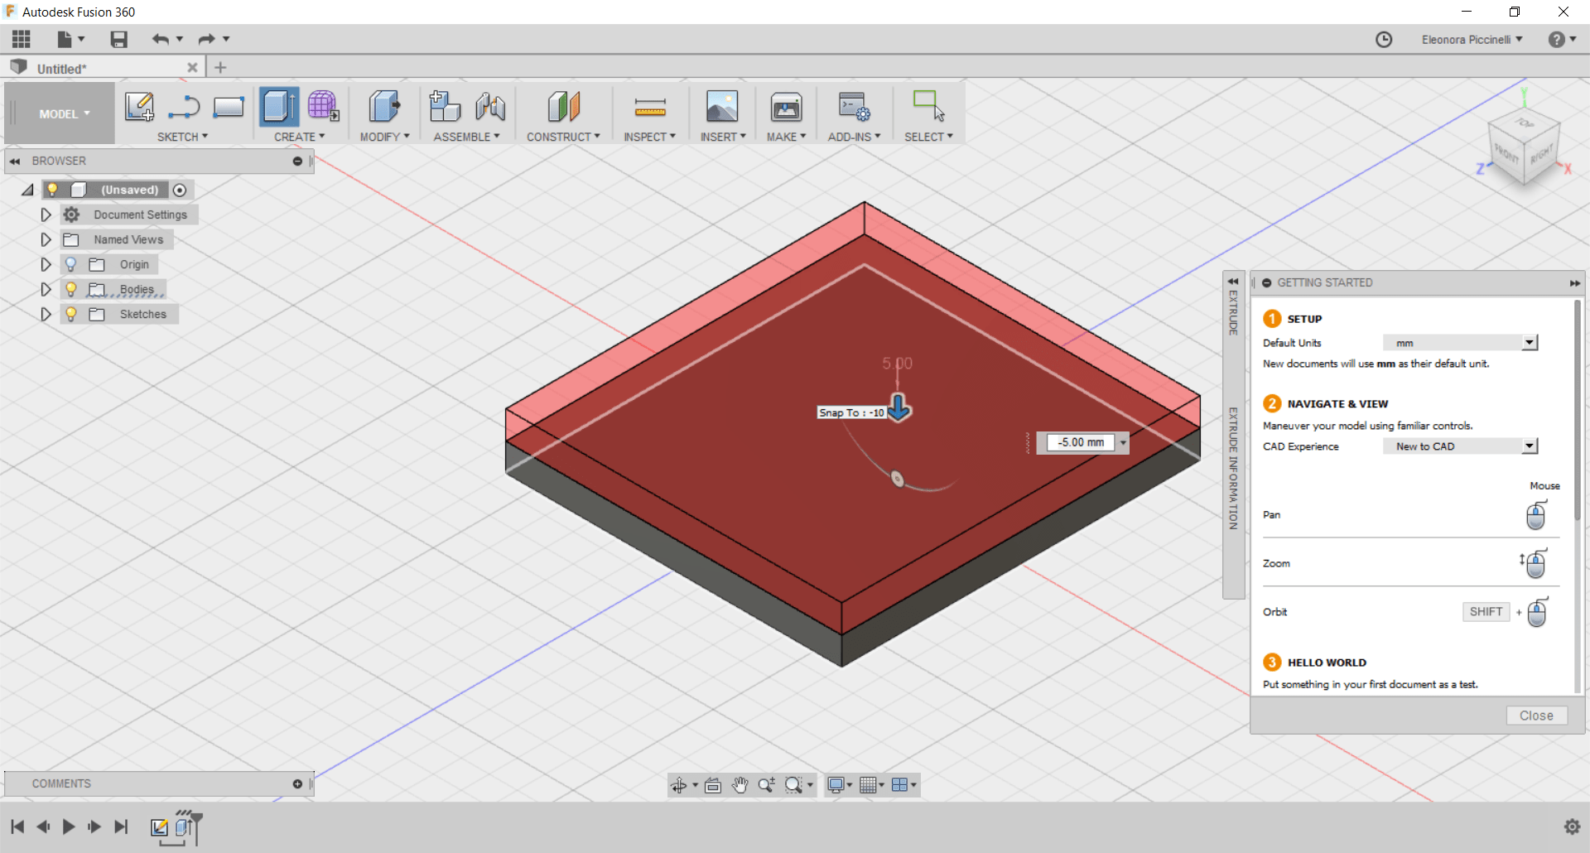Close the Getting Started panel
Screen dimensions: 1590x853
click(x=1536, y=716)
